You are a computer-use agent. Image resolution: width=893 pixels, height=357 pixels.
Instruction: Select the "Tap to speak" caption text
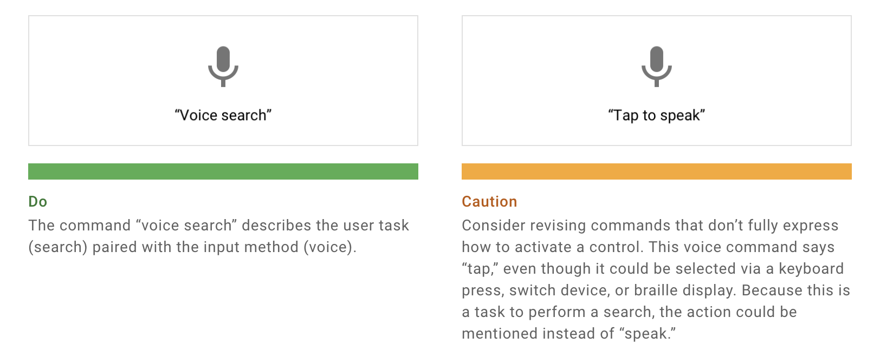point(657,115)
